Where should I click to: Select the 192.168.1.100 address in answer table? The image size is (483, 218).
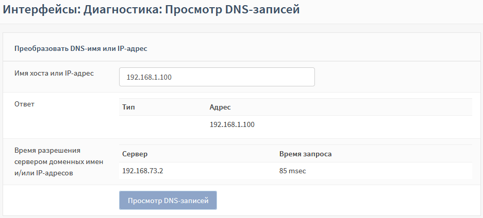[x=232, y=124]
